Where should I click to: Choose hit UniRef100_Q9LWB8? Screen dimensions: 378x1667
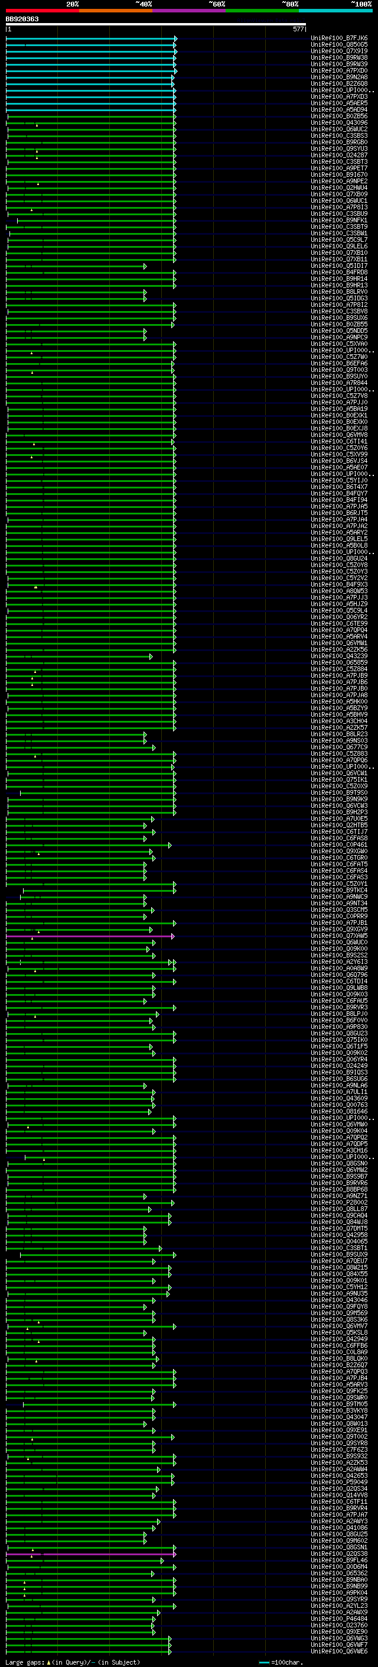[x=339, y=988]
